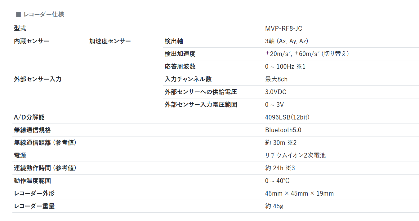Screen dimensions: 419x221
Task: Click the 電源 value リチウムイオン2次電池
Action: pyautogui.click(x=295, y=155)
